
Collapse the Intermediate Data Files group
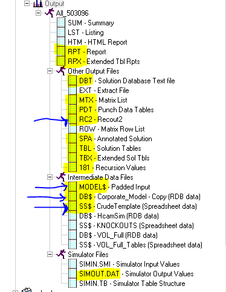50,177
